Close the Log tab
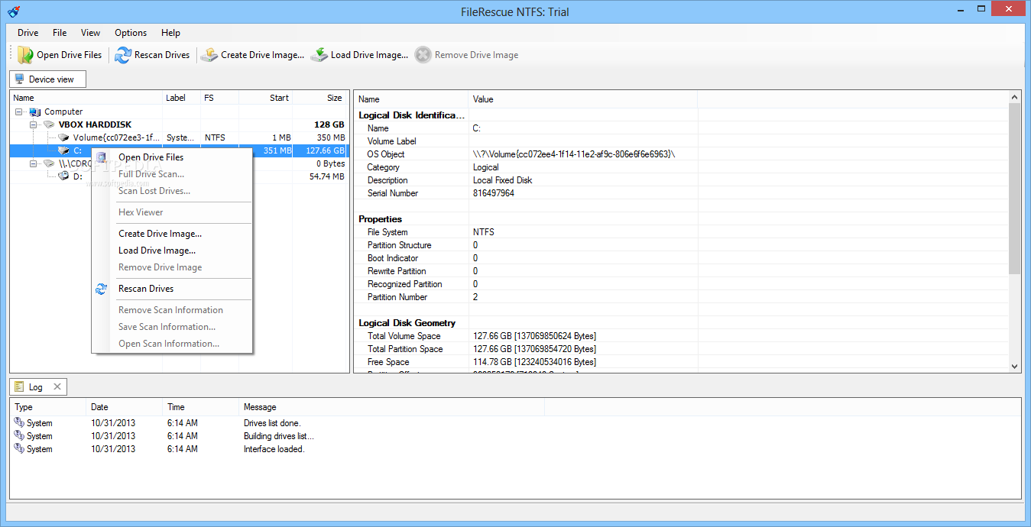Screen dimensions: 1031x527 tap(57, 387)
